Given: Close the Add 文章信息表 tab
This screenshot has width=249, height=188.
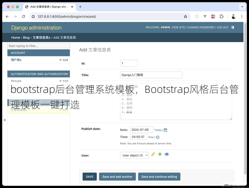Looking at the screenshot, I should click(72, 7).
